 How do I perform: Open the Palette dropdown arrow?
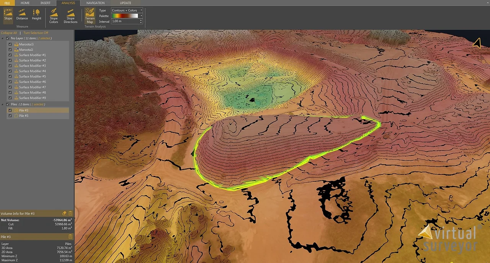[x=141, y=16]
